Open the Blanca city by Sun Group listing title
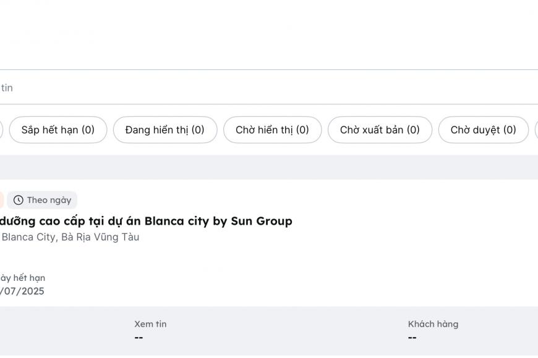The image size is (538, 358). coord(146,222)
